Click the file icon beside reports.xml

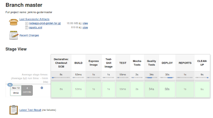tap(27, 28)
